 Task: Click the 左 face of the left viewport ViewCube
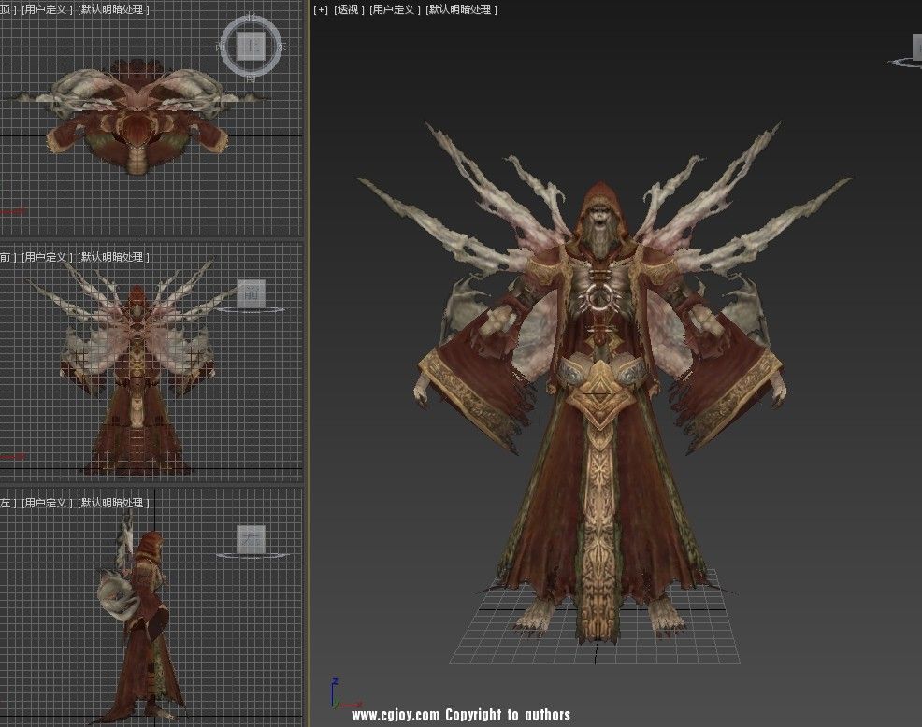click(252, 539)
